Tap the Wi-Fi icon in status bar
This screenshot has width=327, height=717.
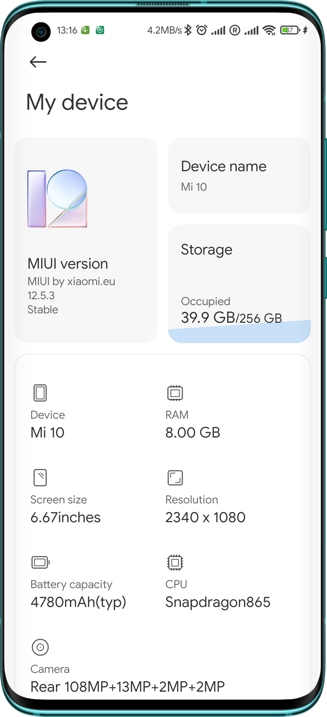click(x=269, y=30)
